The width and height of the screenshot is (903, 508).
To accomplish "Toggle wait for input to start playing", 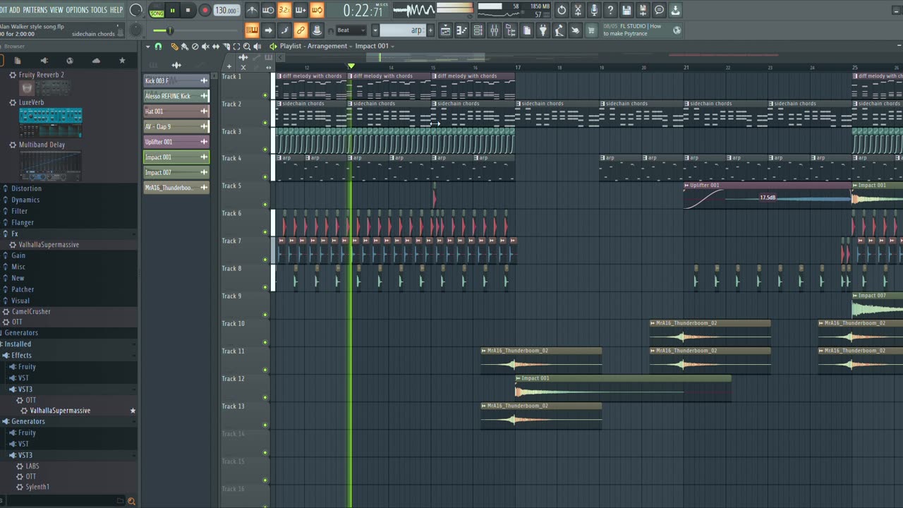I will (268, 10).
